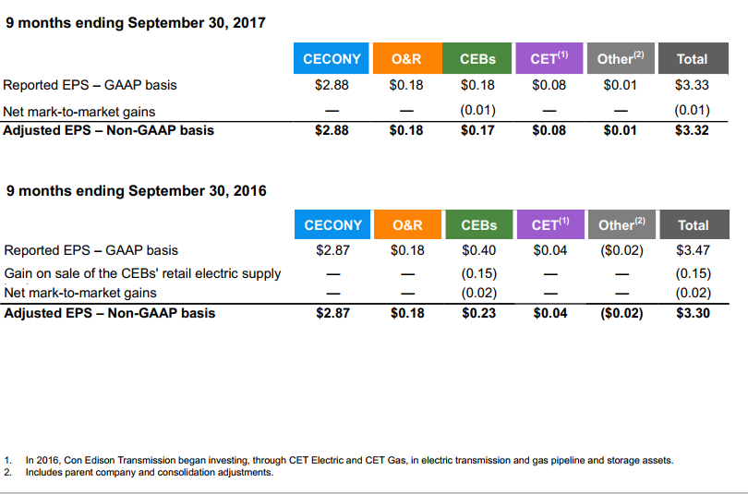748x494 pixels.
Task: Click the Total header in 2016 table
Action: click(x=694, y=224)
